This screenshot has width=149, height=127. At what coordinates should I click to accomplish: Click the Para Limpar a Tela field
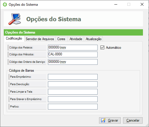73,92
